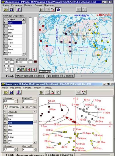Save file in bottom window floppy icon
Image resolution: width=115 pixels, height=156 pixels.
(x=11, y=92)
